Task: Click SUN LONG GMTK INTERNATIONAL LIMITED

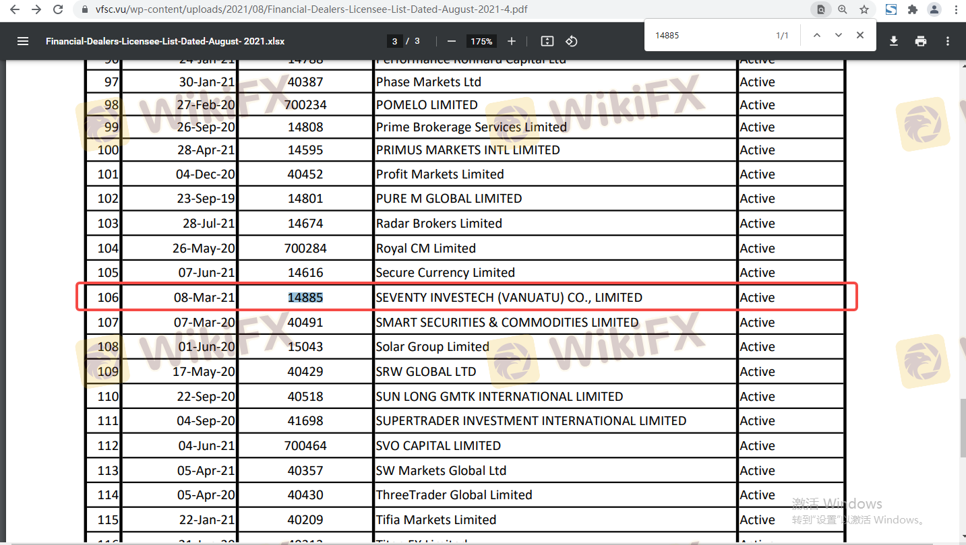Action: [x=500, y=397]
